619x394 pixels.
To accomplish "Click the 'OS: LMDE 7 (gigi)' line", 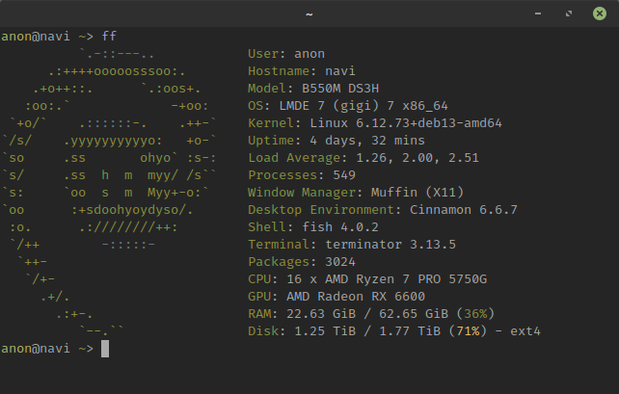I will [x=348, y=106].
